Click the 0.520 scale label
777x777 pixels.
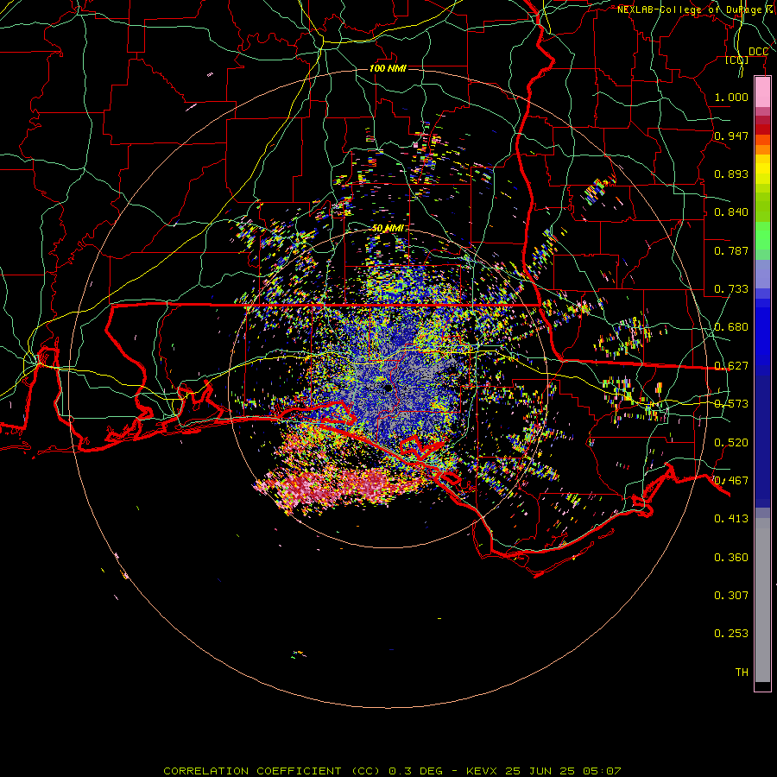(731, 443)
